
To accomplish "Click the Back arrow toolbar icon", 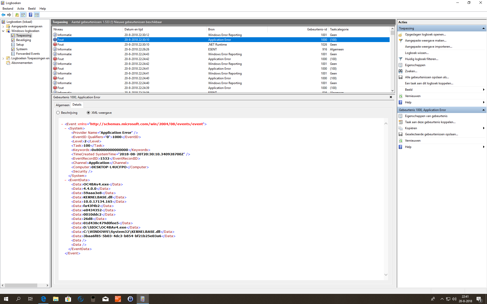I will tap(3, 15).
